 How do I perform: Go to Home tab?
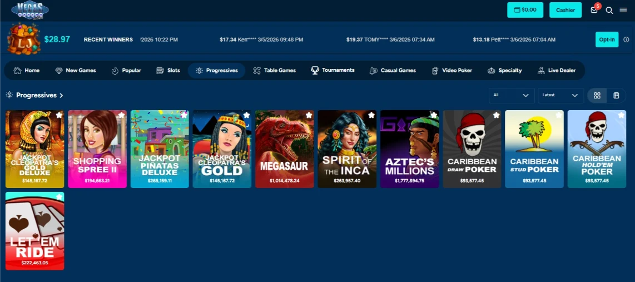27,71
